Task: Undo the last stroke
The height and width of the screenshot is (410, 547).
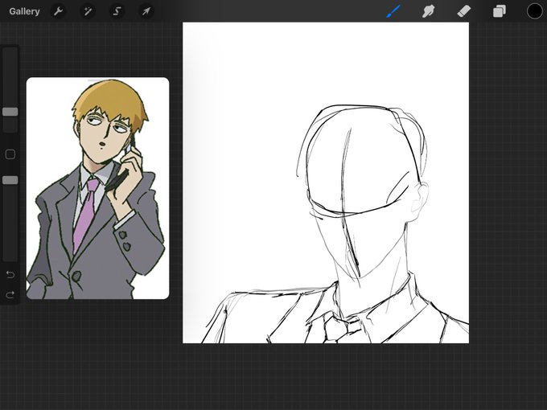Action: point(10,275)
